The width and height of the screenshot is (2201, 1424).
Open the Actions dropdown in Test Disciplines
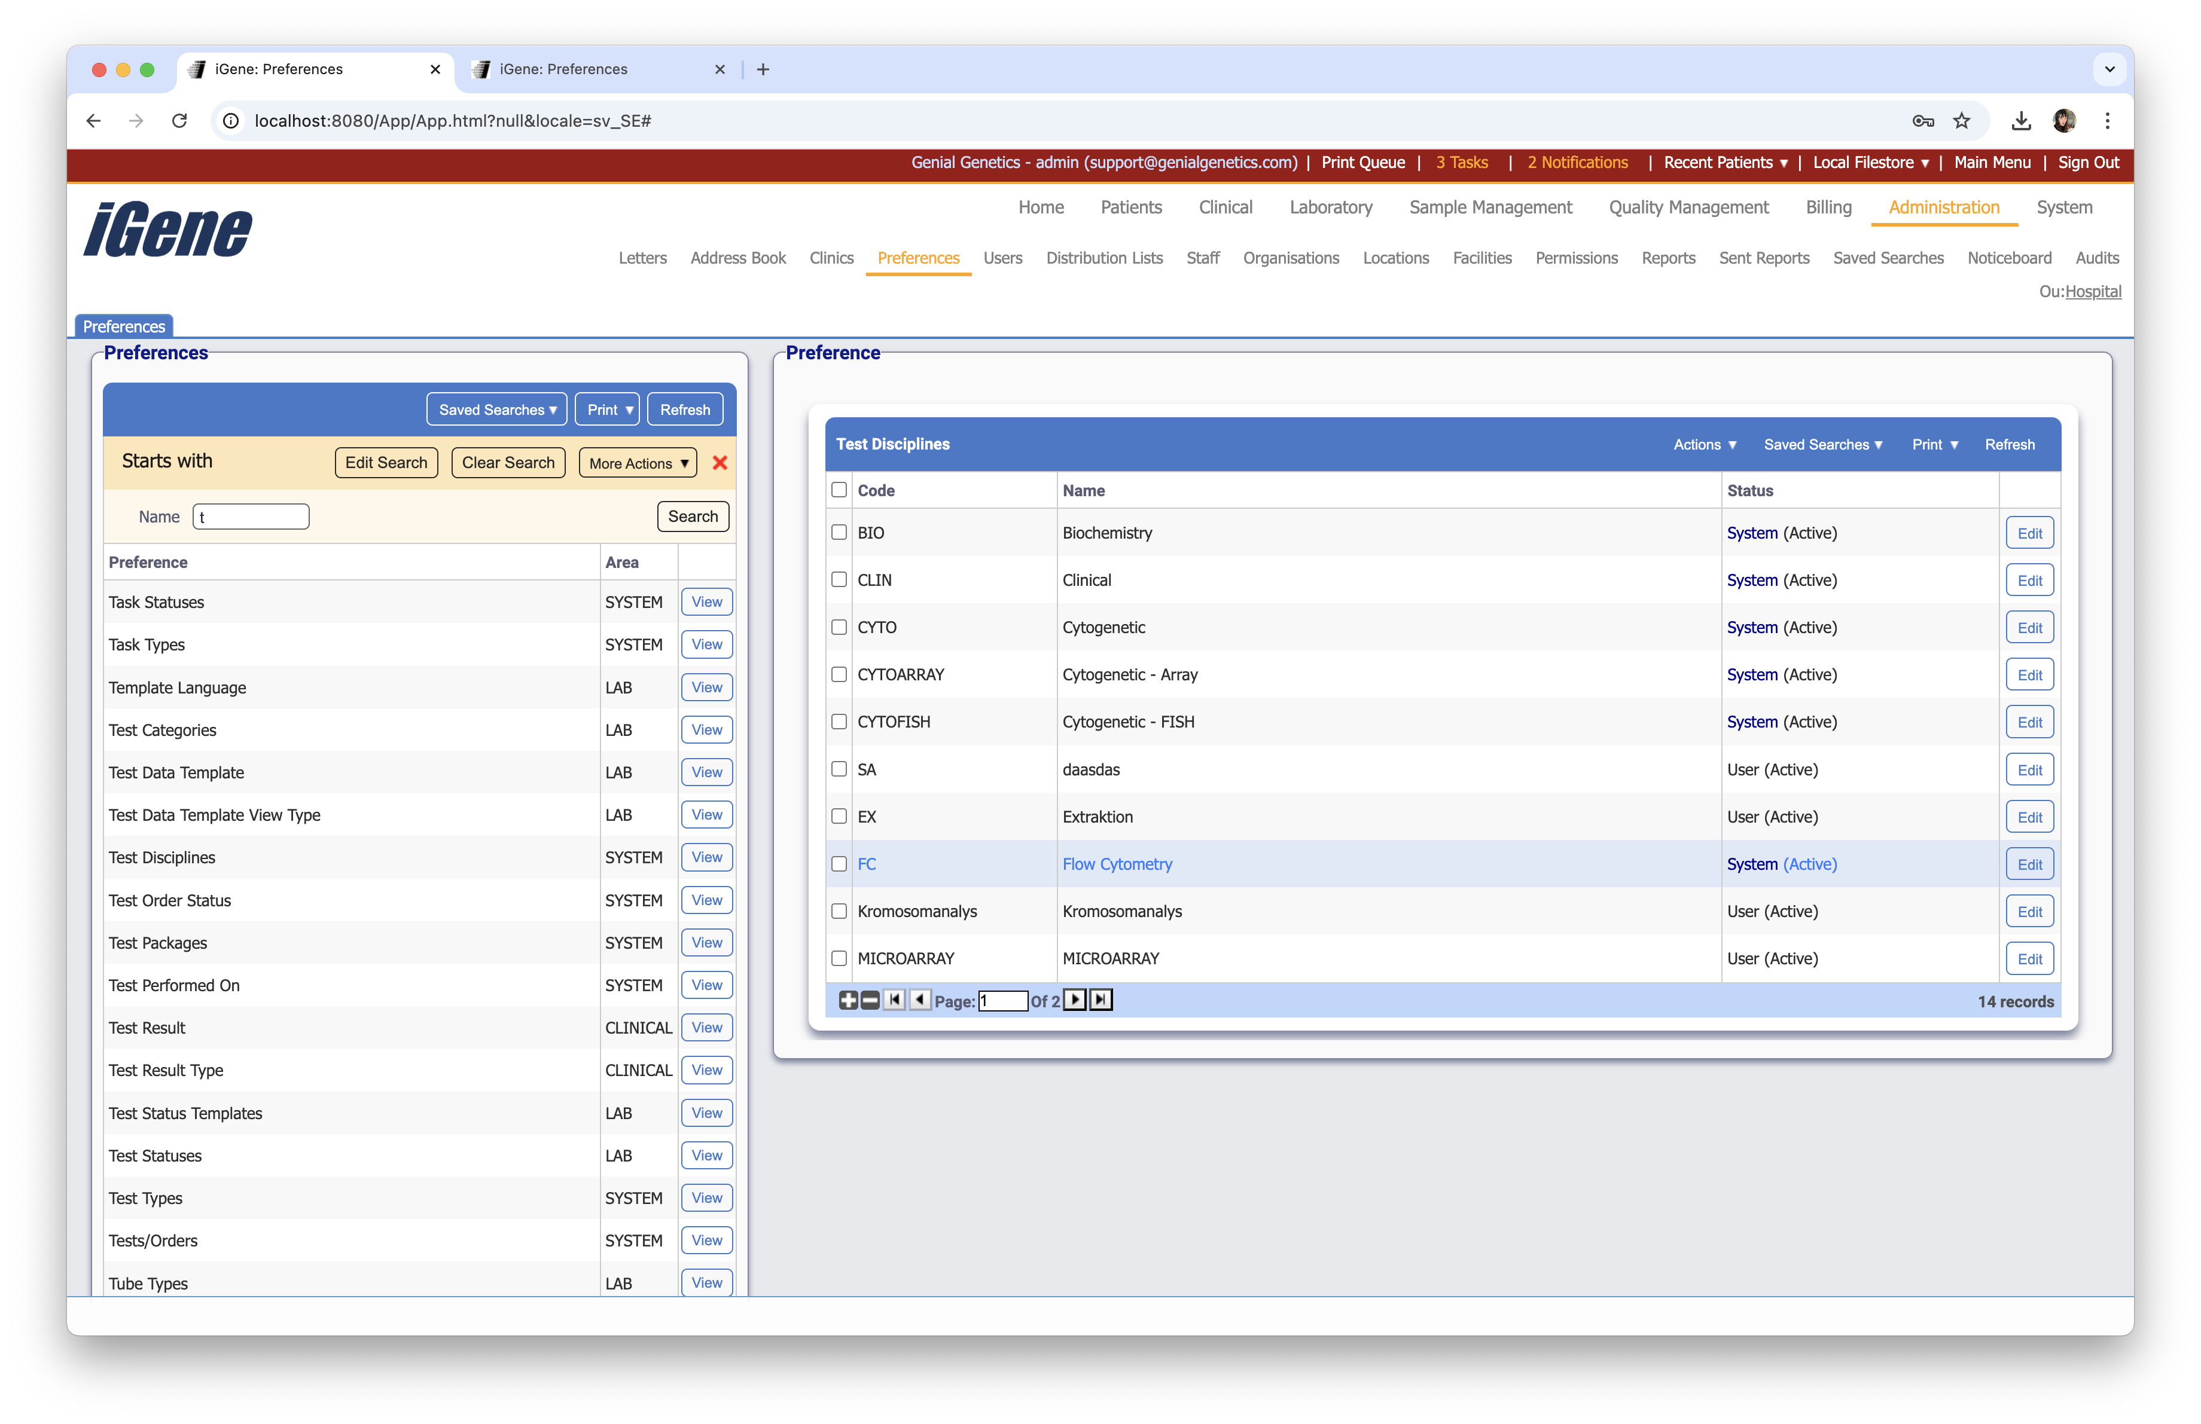click(1705, 445)
